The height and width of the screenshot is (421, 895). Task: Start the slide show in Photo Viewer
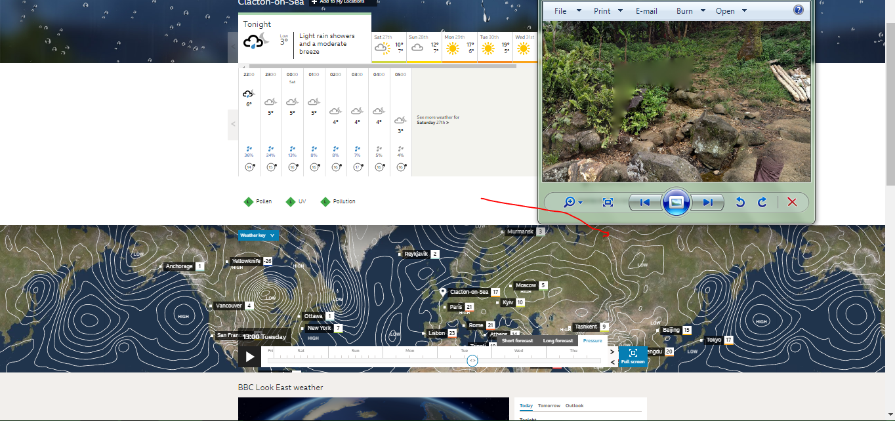[x=676, y=202]
